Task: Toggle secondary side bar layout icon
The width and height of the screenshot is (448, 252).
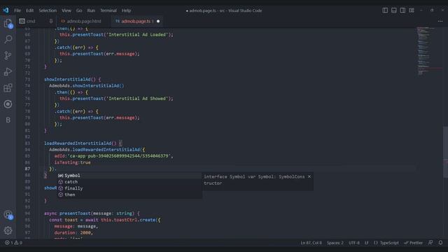Action: tap(402, 10)
